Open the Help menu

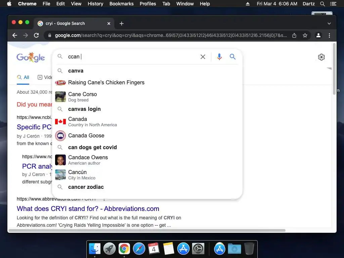click(x=205, y=4)
